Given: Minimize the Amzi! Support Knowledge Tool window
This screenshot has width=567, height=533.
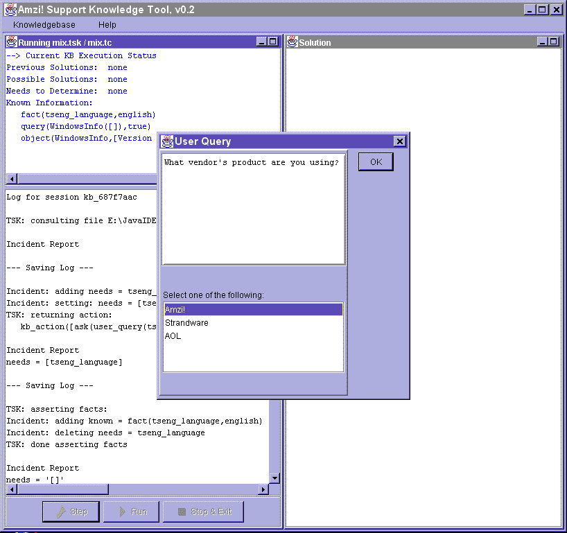Looking at the screenshot, I should click(x=530, y=10).
